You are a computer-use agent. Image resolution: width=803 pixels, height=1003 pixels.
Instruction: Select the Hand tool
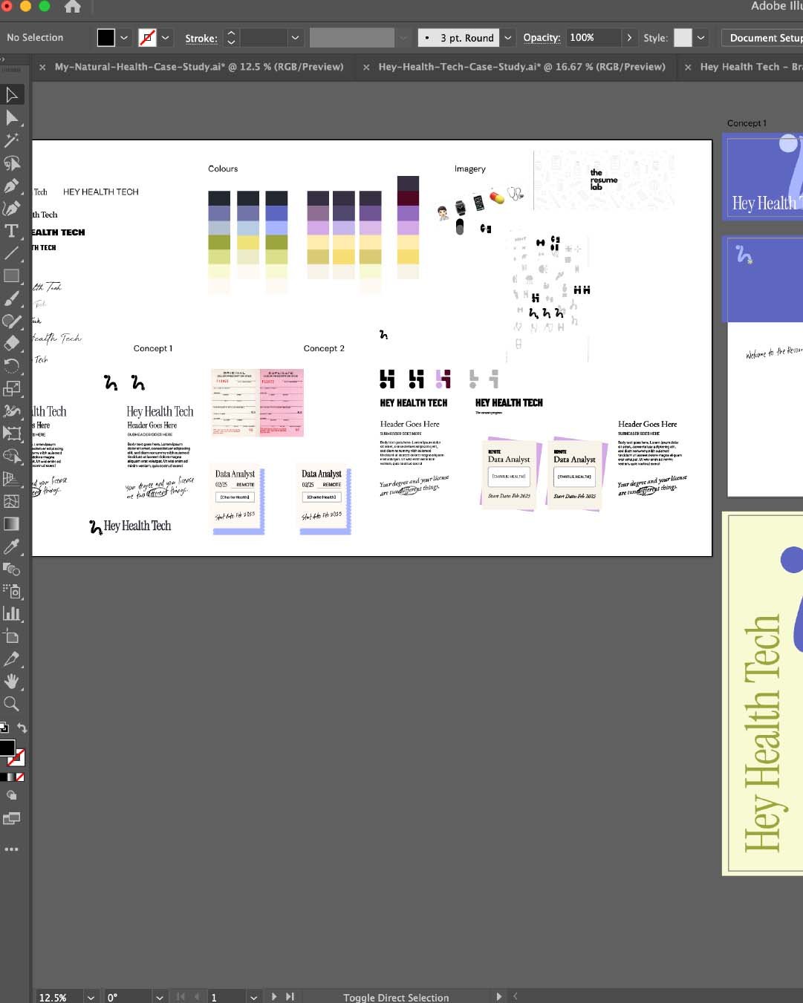12,682
